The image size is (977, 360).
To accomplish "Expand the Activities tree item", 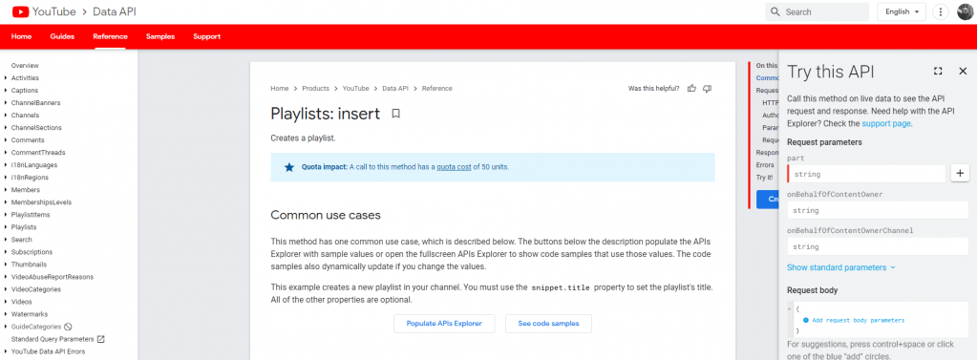I will (6, 78).
